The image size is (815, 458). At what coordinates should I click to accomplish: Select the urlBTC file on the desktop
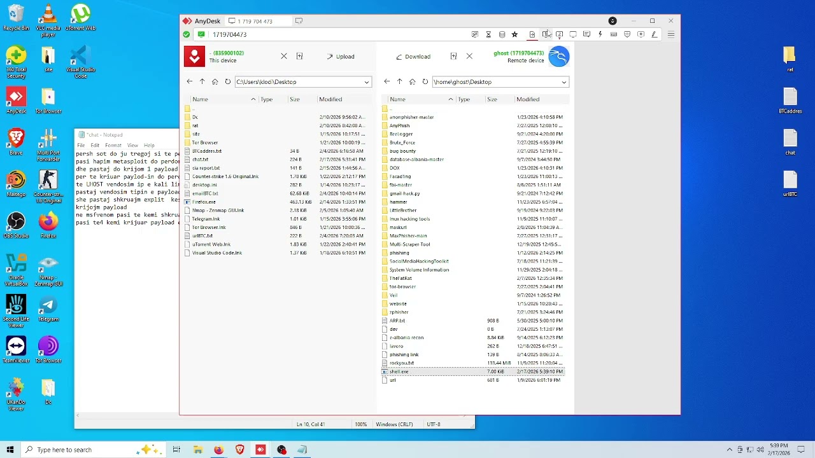coord(790,184)
